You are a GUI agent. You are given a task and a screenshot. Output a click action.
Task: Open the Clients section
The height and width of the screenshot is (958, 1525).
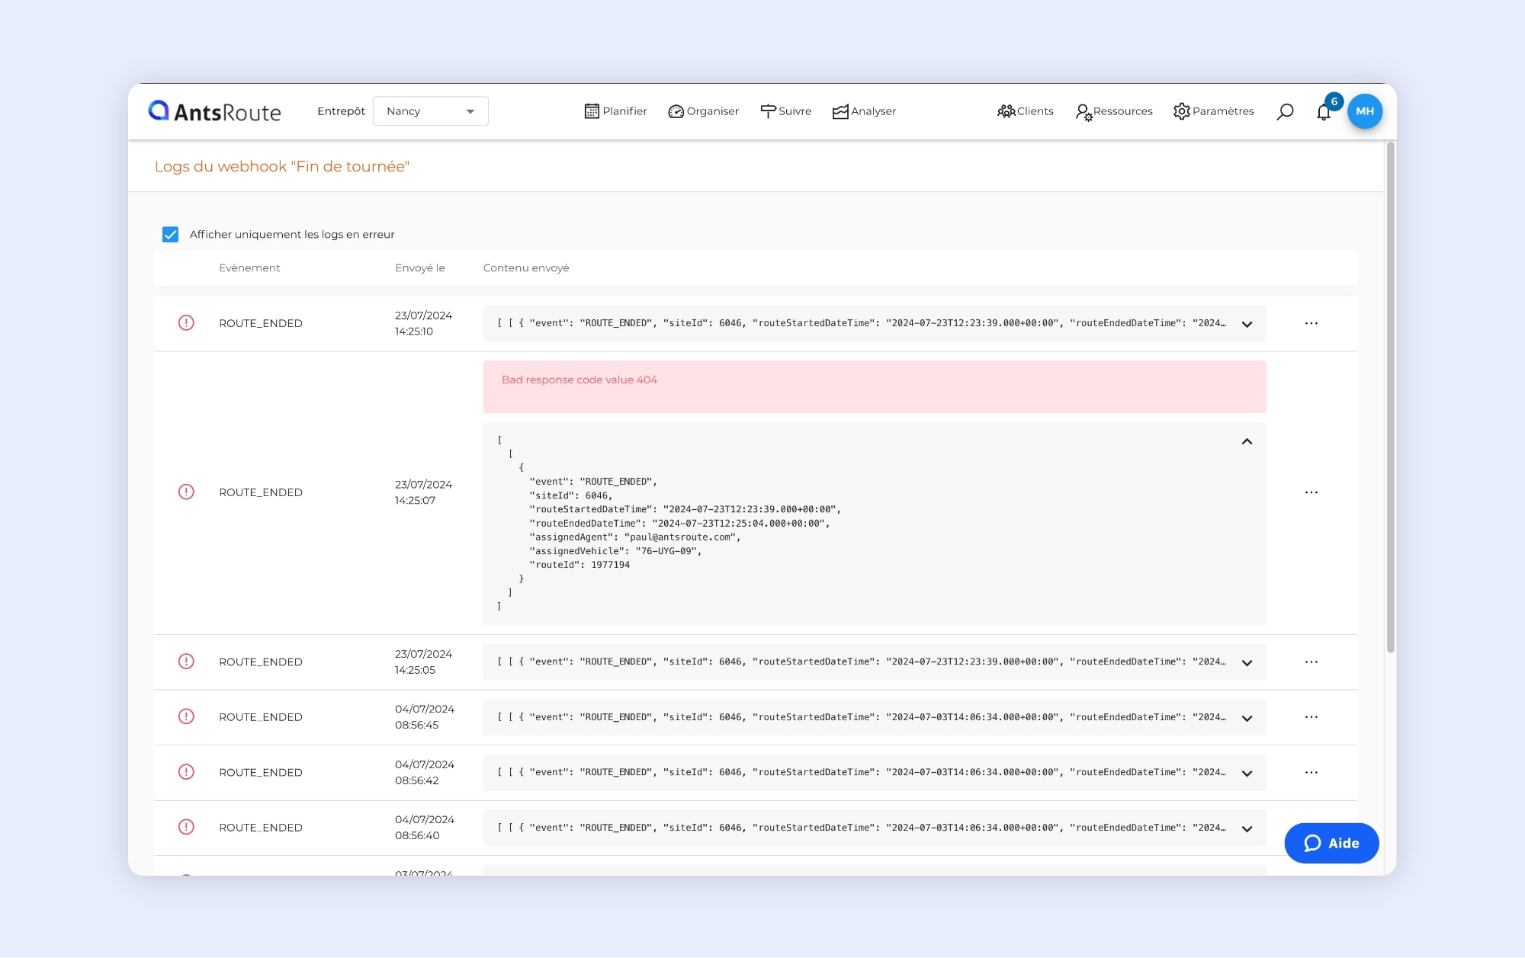(1025, 111)
